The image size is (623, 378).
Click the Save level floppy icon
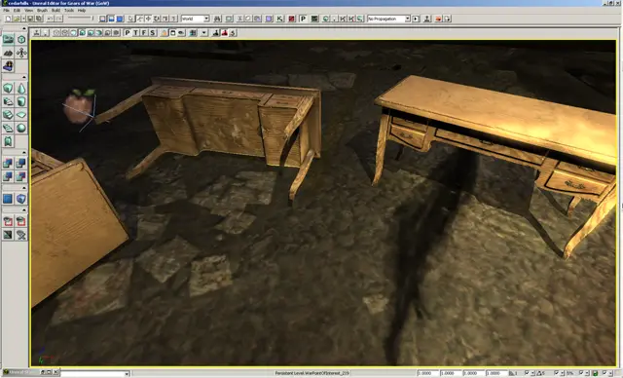coord(30,19)
